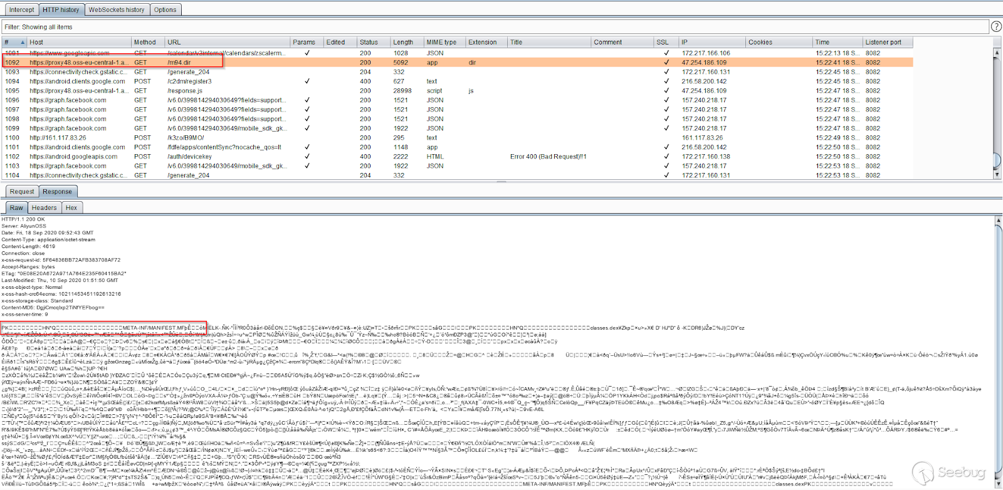
Task: Click Params checkmark for request 1101
Action: tap(307, 147)
